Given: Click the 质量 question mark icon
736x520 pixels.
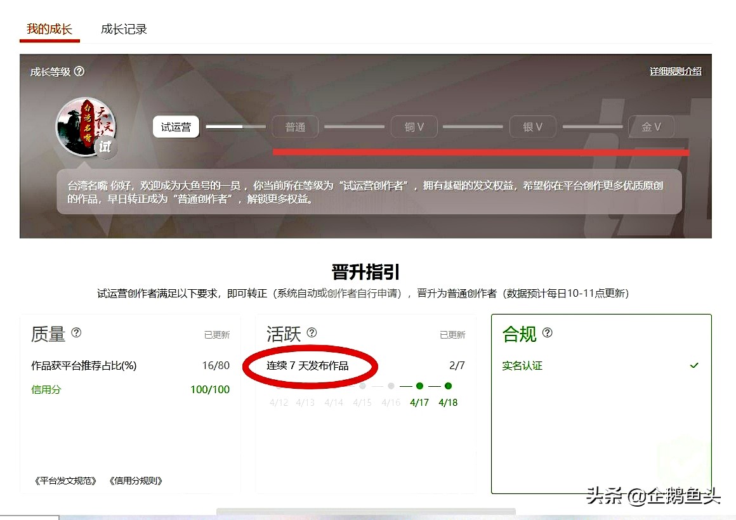Looking at the screenshot, I should 76,333.
